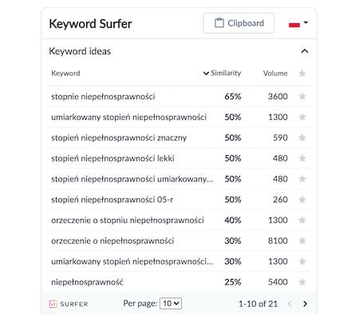Star 'orzeczenie o niepełnosprawności' with 8100 volume
Image resolution: width=359 pixels, height=315 pixels.
coord(302,241)
